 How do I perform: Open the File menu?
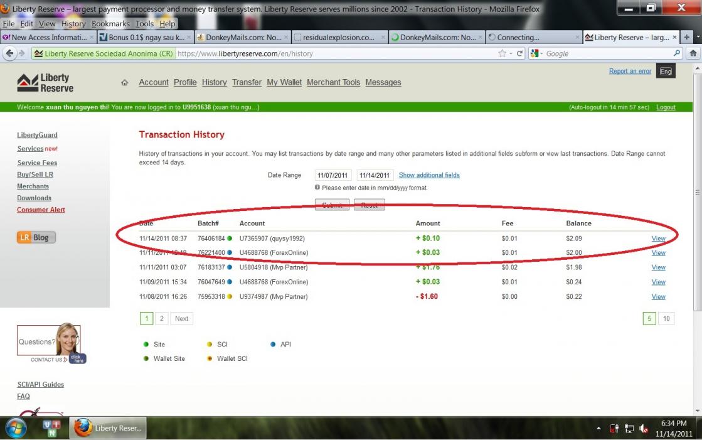(9, 24)
